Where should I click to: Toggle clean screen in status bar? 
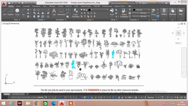click(x=182, y=97)
